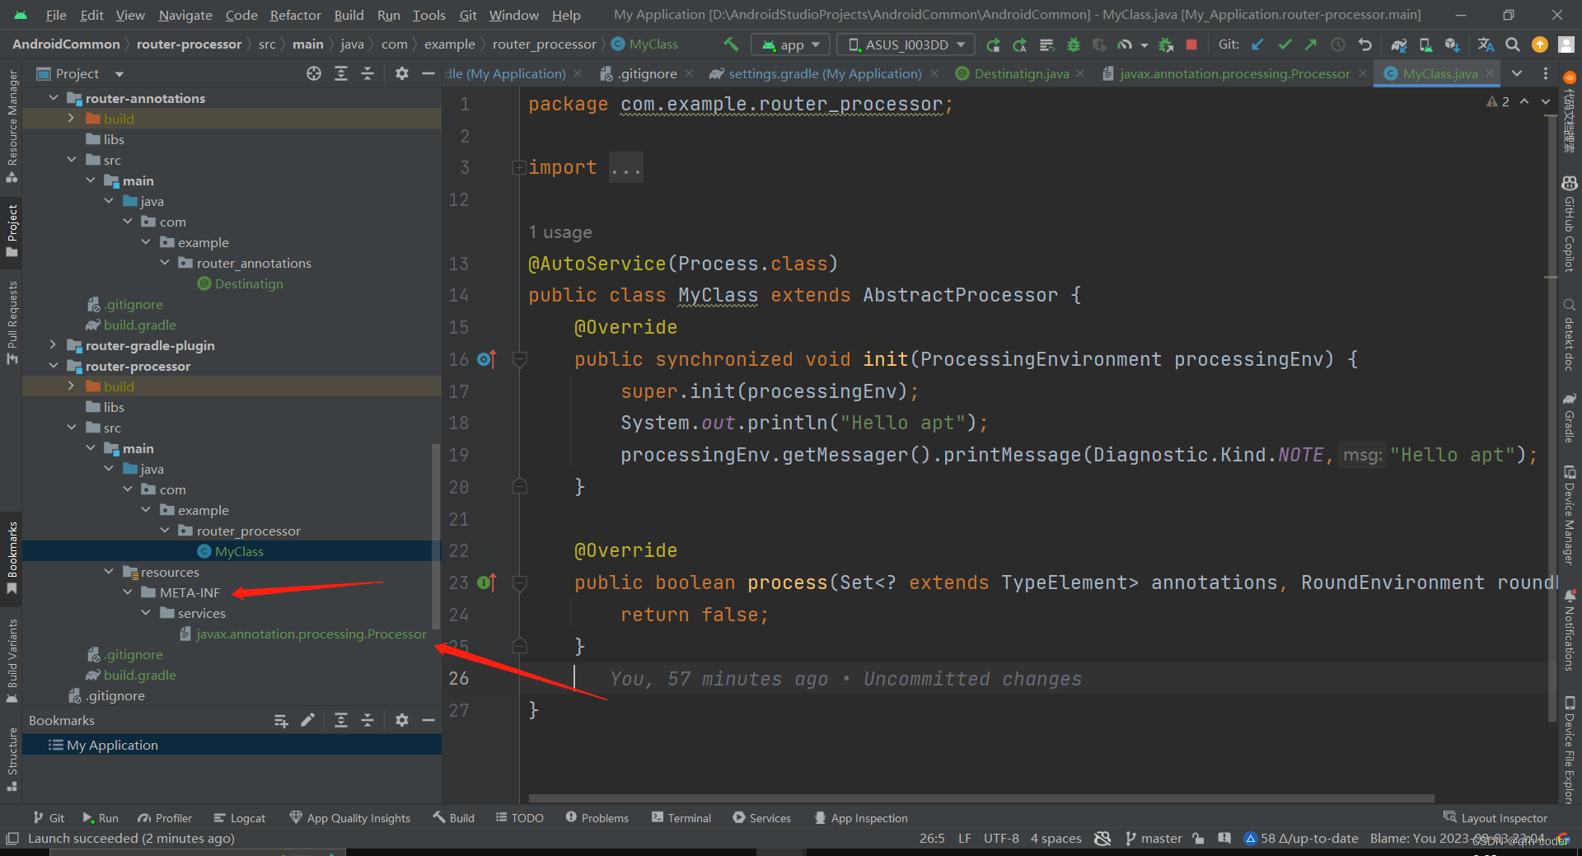1582x856 pixels.
Task: Switch to javax.annotation.processing.Processor tab
Action: 1234,73
